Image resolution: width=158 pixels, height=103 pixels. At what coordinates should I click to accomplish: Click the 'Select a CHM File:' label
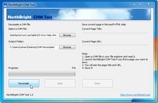18,29
